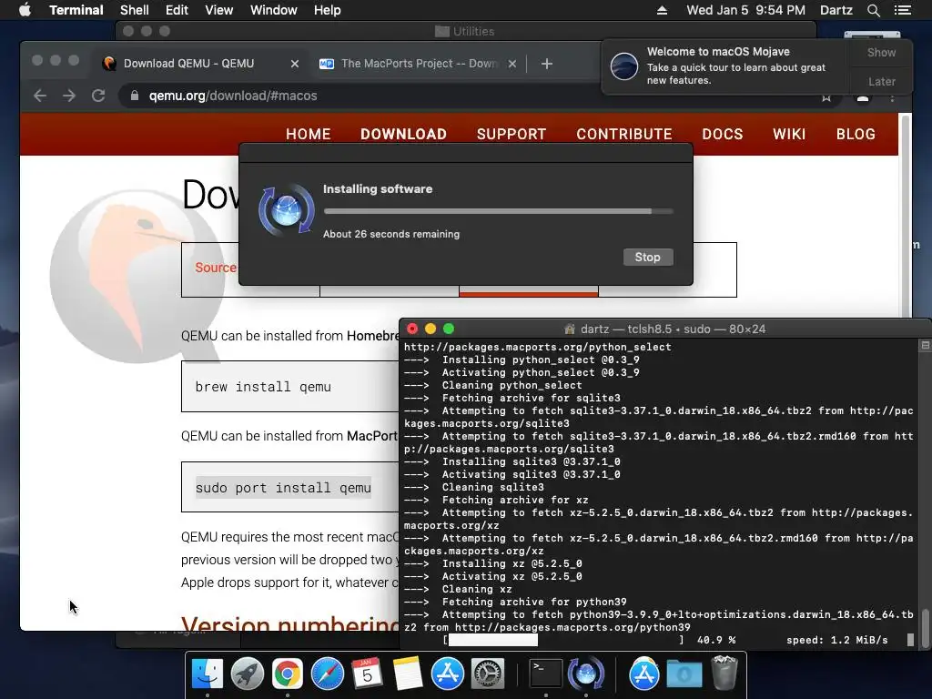Open Google Chrome from the Dock
The height and width of the screenshot is (699, 932).
point(287,674)
